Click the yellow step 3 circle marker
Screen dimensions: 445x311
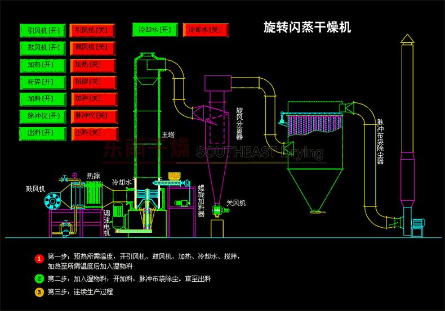(x=39, y=292)
